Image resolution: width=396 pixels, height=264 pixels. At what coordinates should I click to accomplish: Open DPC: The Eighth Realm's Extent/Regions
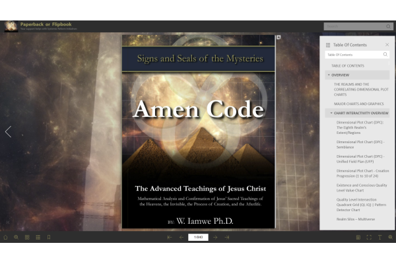(x=360, y=127)
